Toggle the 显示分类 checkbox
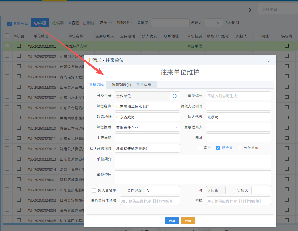This screenshot has height=231, width=298. click(x=9, y=24)
